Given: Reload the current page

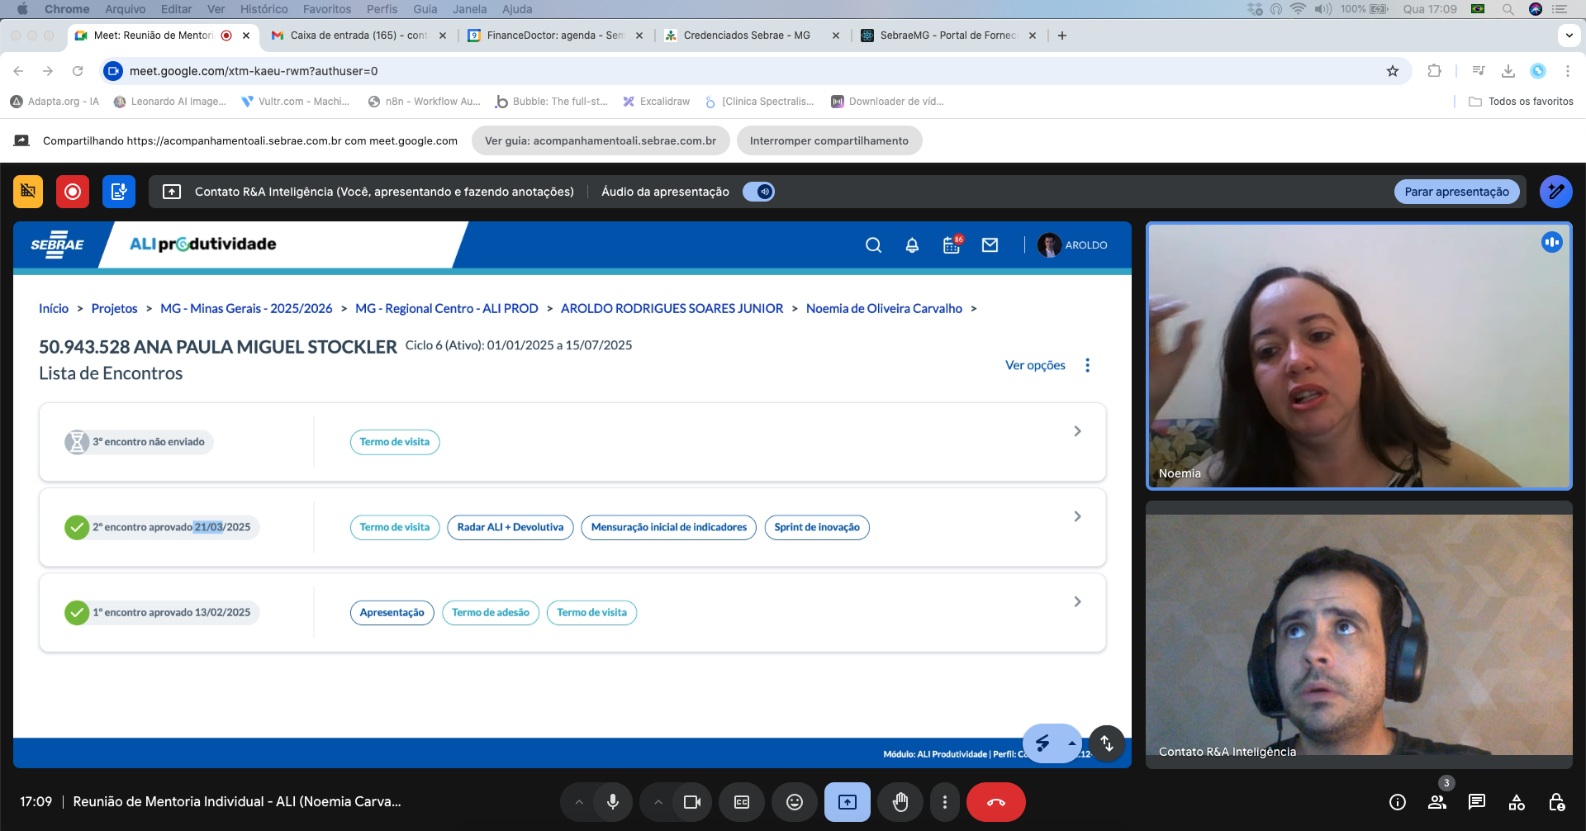Looking at the screenshot, I should [78, 71].
